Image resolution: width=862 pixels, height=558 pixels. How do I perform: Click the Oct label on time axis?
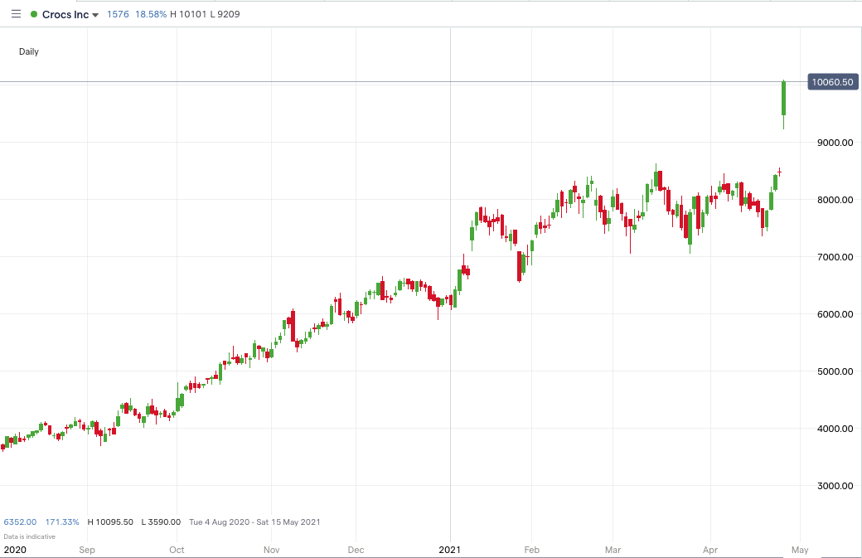(x=177, y=550)
